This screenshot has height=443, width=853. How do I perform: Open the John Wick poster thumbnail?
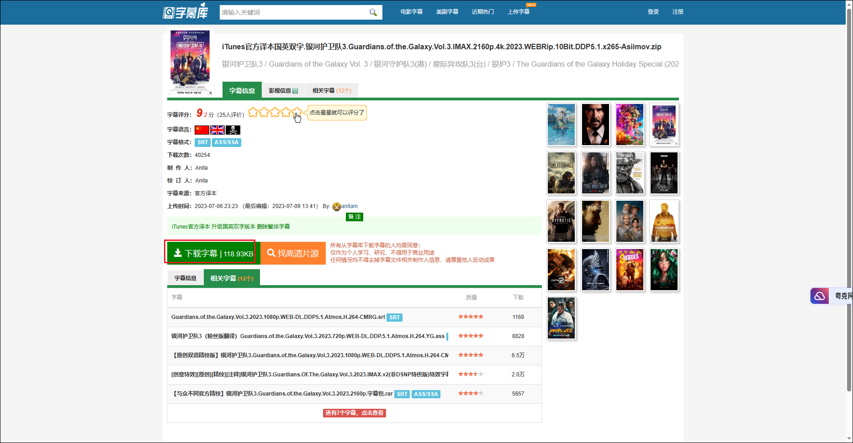click(x=595, y=125)
